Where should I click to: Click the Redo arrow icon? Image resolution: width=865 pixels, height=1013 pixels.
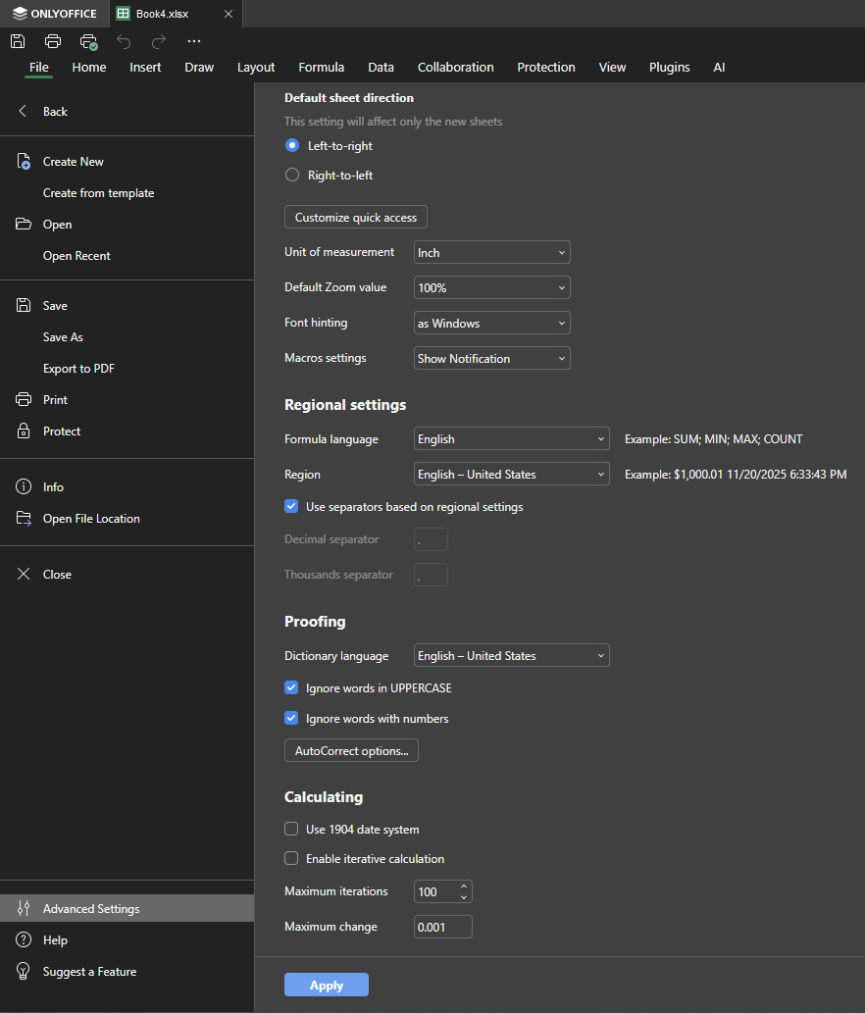159,41
